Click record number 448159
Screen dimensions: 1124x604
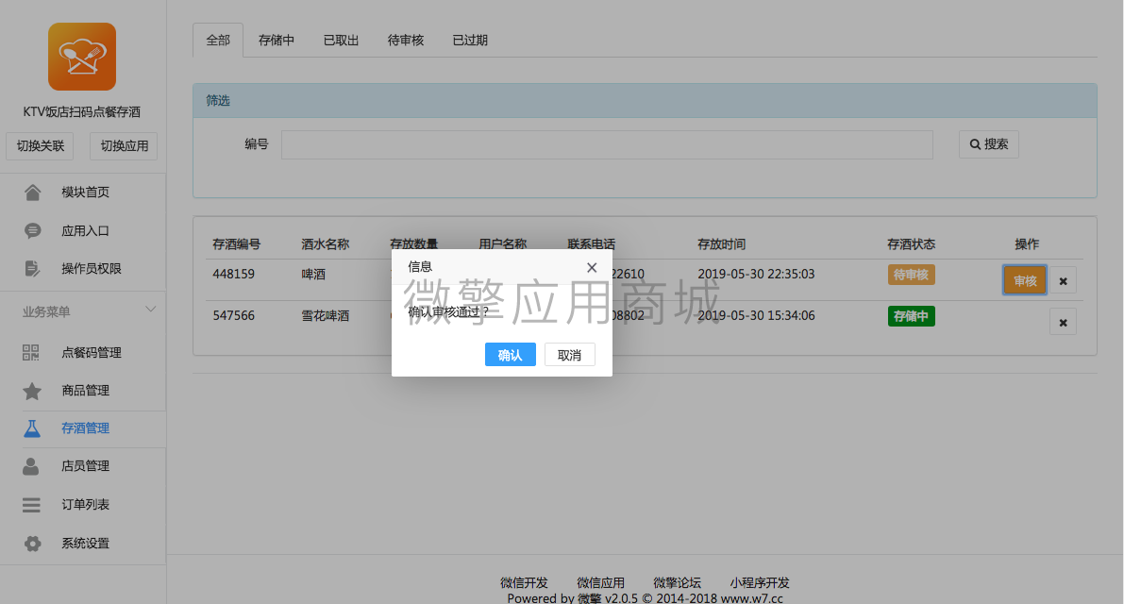[234, 274]
